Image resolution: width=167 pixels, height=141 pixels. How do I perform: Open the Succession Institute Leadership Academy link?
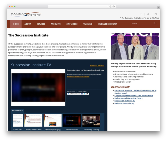coord(135,92)
